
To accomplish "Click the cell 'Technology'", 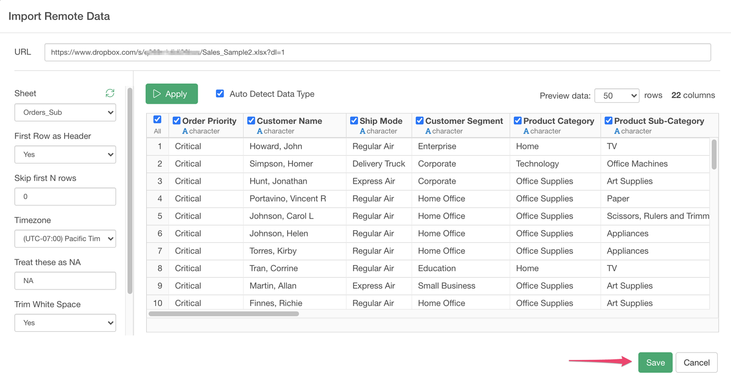I will [555, 164].
